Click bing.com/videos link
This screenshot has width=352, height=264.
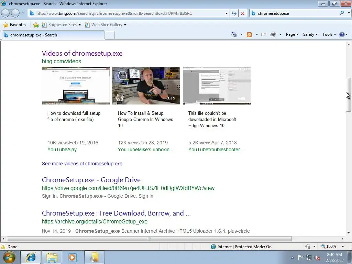[x=62, y=61]
